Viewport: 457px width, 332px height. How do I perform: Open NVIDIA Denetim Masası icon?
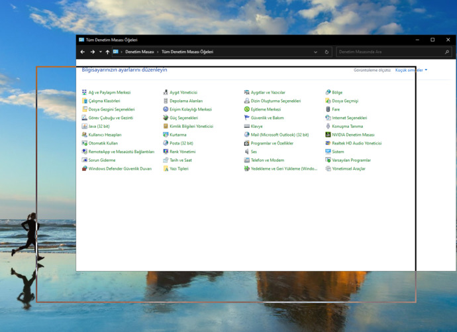click(x=328, y=135)
